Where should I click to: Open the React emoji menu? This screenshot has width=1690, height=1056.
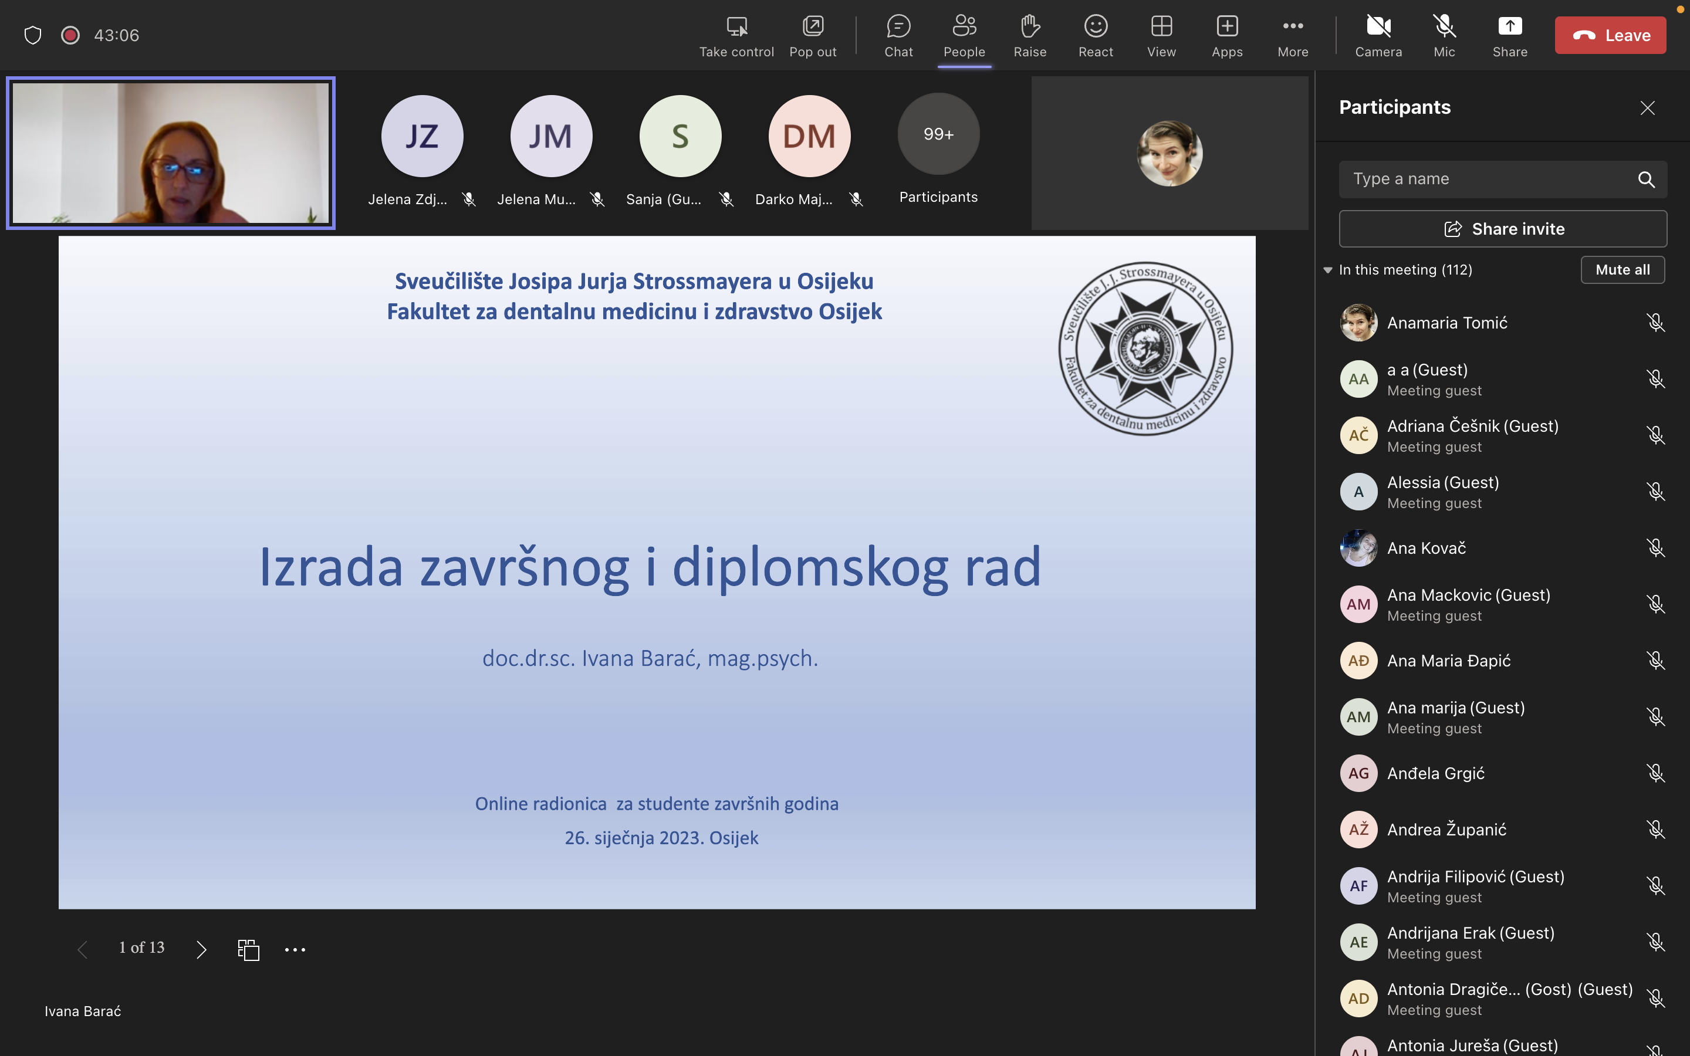pyautogui.click(x=1095, y=35)
